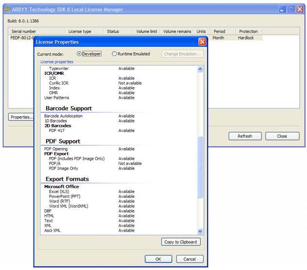Click the PDF Opening row
The height and width of the screenshot is (270, 307).
(x=90, y=149)
